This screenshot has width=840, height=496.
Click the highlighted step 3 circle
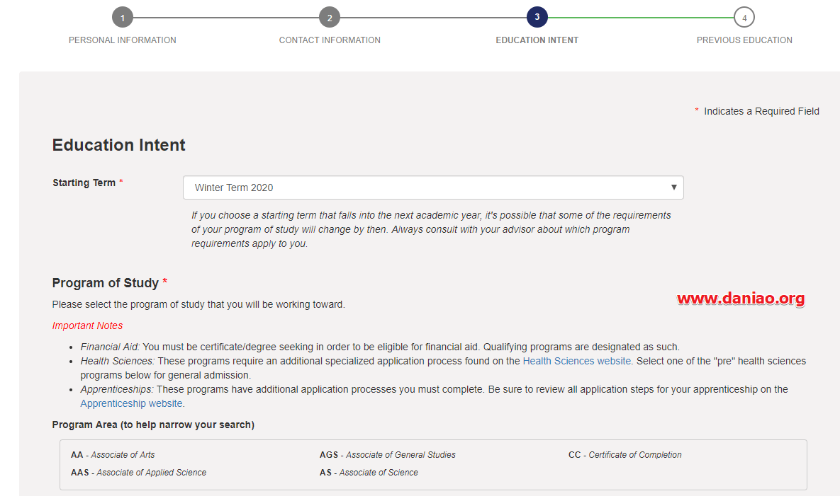(537, 17)
